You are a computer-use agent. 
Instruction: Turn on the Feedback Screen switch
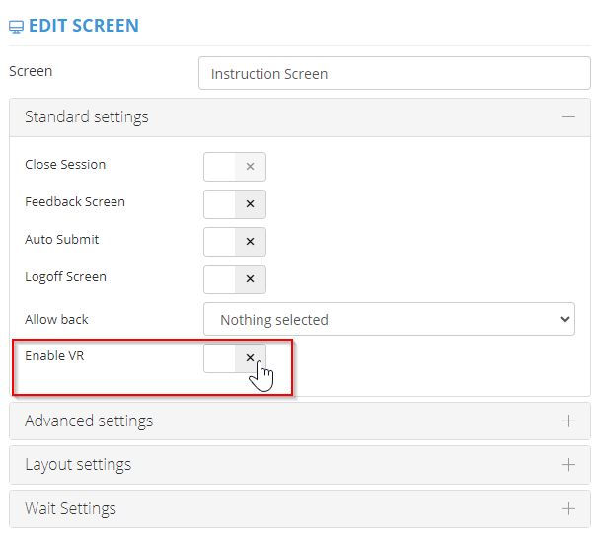click(x=235, y=204)
